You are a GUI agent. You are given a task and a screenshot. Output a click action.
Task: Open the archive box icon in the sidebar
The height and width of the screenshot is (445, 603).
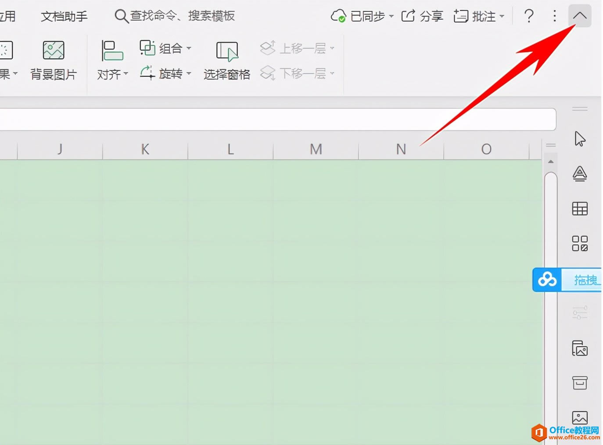coord(580,383)
